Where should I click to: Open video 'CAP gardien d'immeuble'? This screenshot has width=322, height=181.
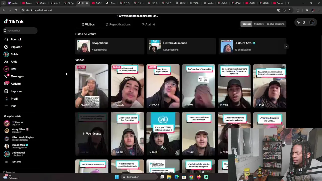tap(199, 86)
